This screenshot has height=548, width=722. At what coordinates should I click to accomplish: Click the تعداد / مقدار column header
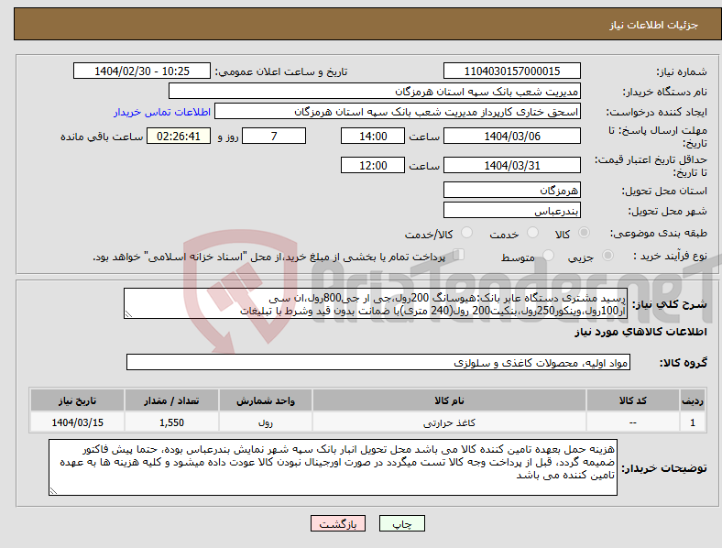tap(171, 400)
